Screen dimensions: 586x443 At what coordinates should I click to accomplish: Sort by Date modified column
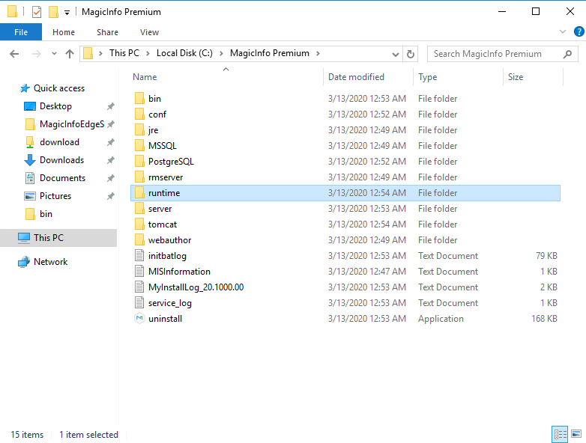point(356,77)
